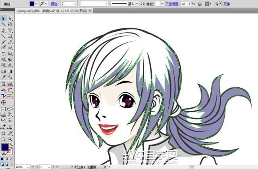Viewport: 258px width, 170px height.
Task: Select the Magic Wand tool
Action: [3, 24]
